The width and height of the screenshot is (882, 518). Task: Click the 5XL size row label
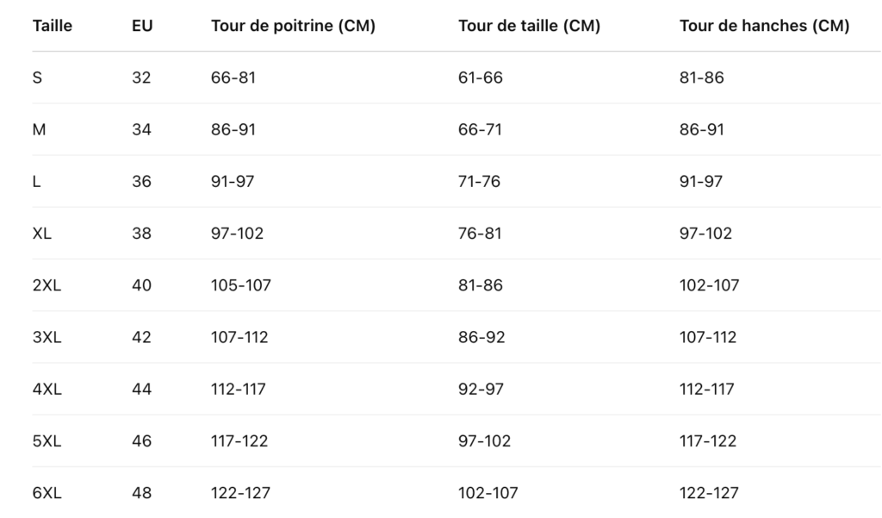(47, 441)
